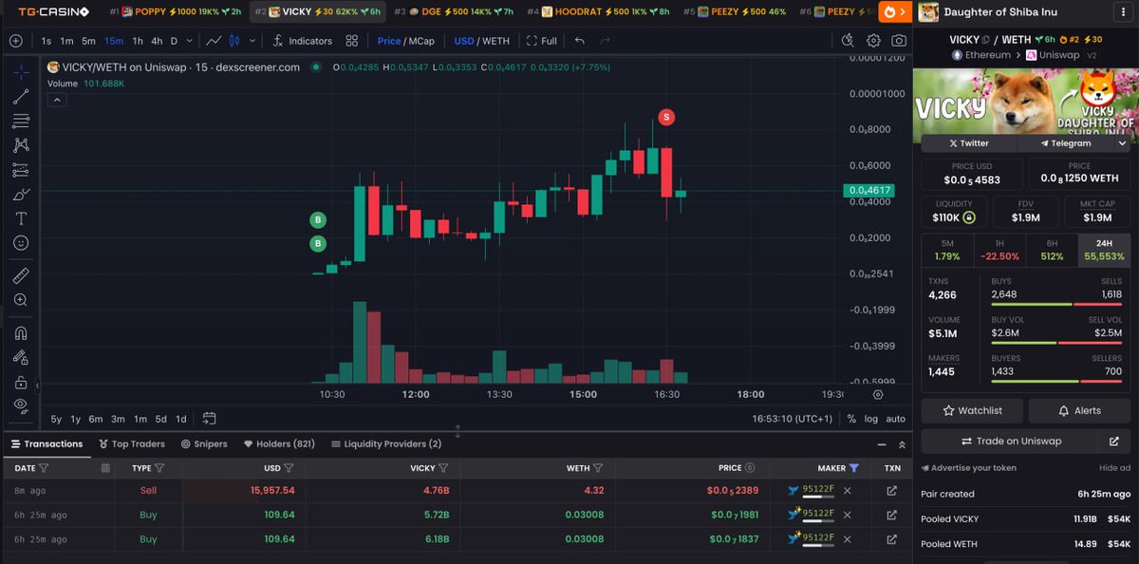1139x564 pixels.
Task: Open the time interval dropdown arrow
Action: [x=189, y=41]
